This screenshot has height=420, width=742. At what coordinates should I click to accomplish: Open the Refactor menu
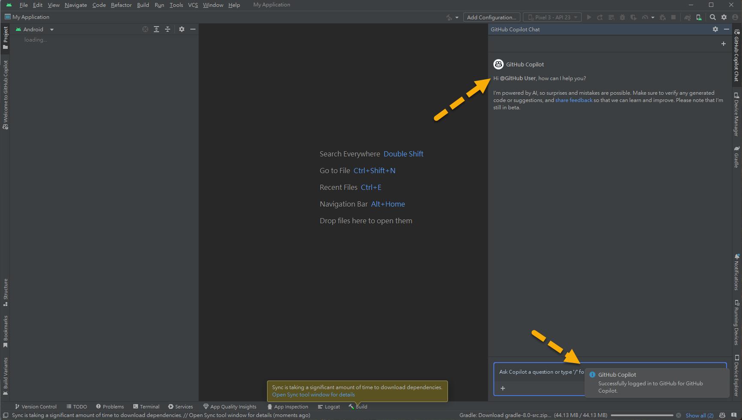coord(121,5)
